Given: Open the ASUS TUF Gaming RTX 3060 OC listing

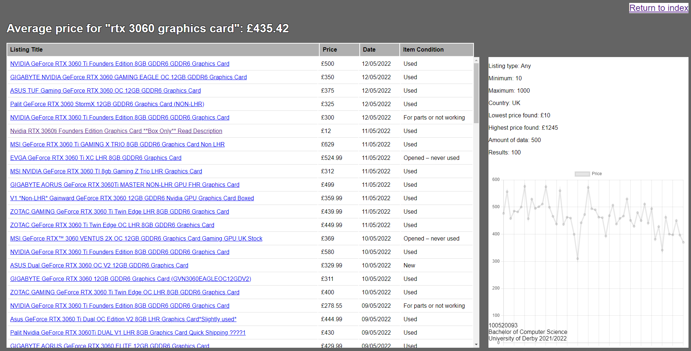Looking at the screenshot, I should click(x=105, y=90).
